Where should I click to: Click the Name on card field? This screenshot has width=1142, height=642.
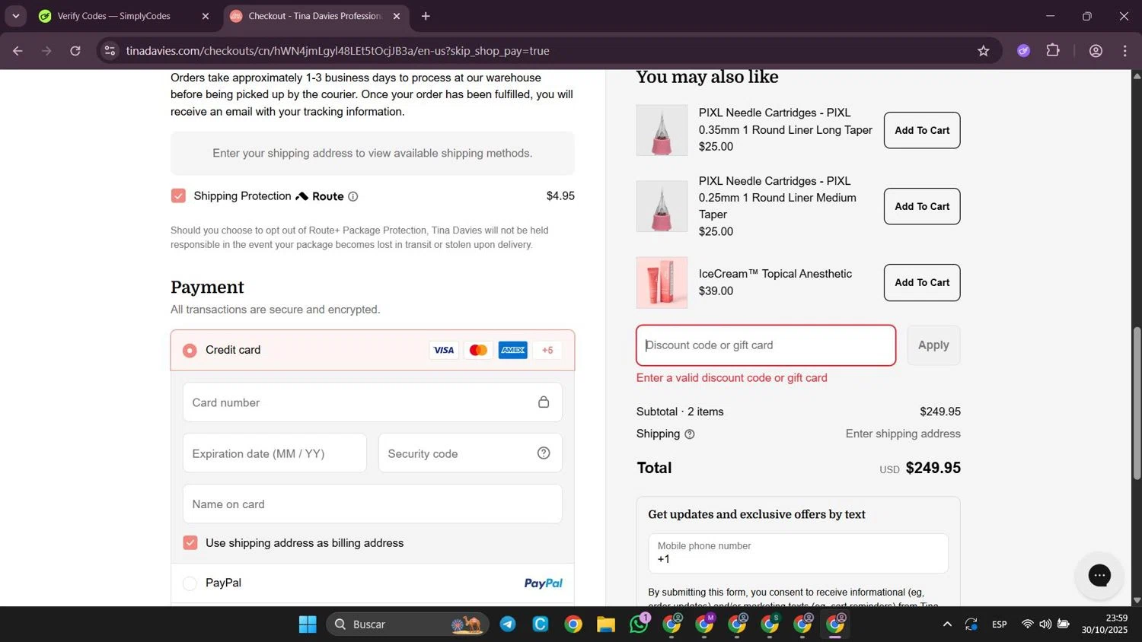click(372, 504)
